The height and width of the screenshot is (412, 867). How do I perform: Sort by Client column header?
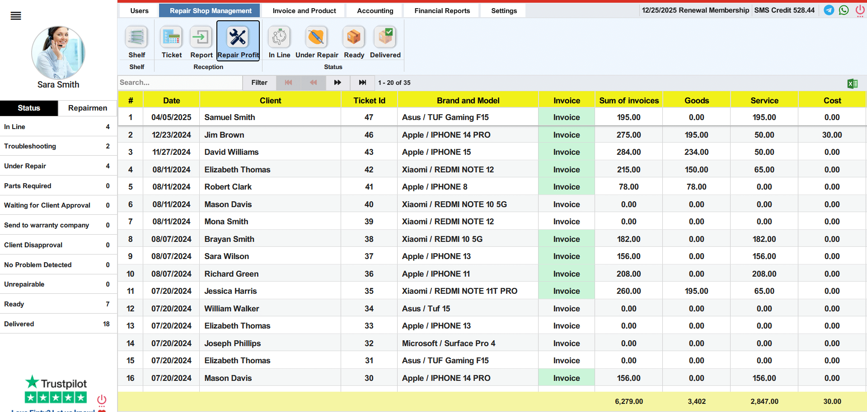(x=270, y=101)
